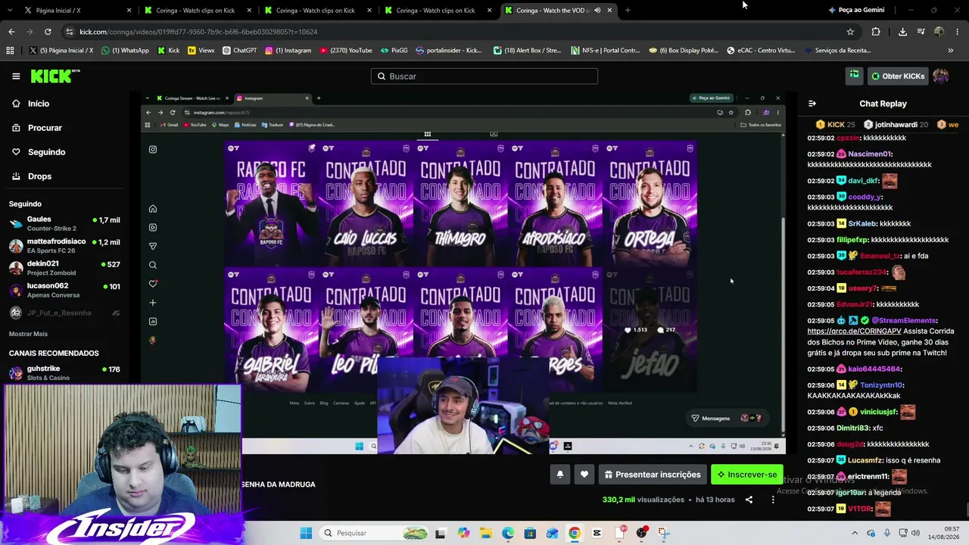Click the green Inscrever-se button
Viewport: 969px width, 545px height.
click(747, 475)
